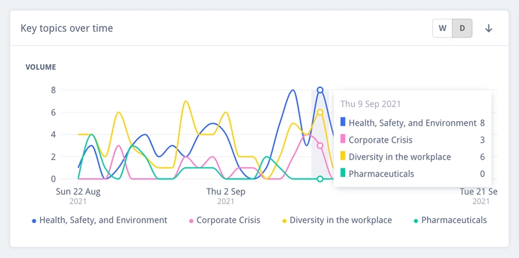Click the yellow data point at value 6
519x258 pixels.
[x=320, y=112]
